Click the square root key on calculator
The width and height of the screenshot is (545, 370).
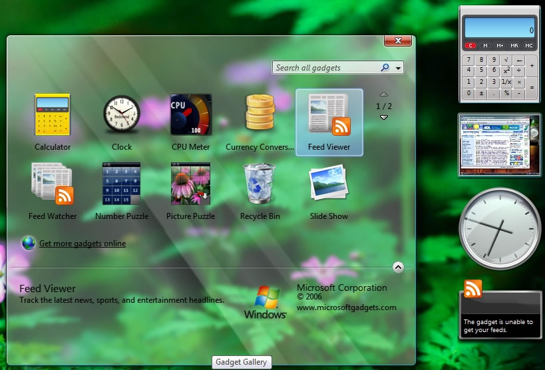pyautogui.click(x=506, y=59)
